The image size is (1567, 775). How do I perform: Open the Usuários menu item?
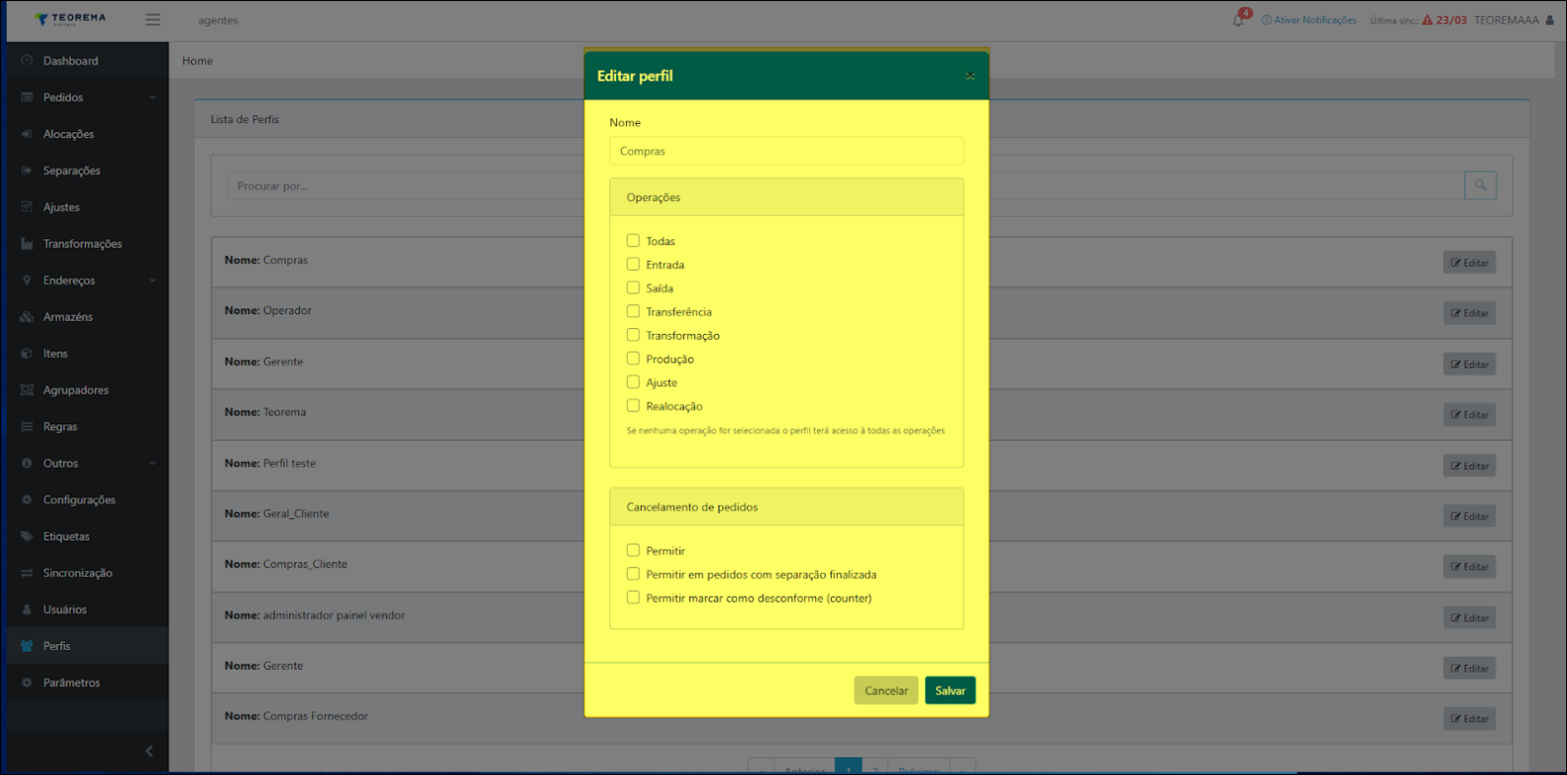pos(65,610)
